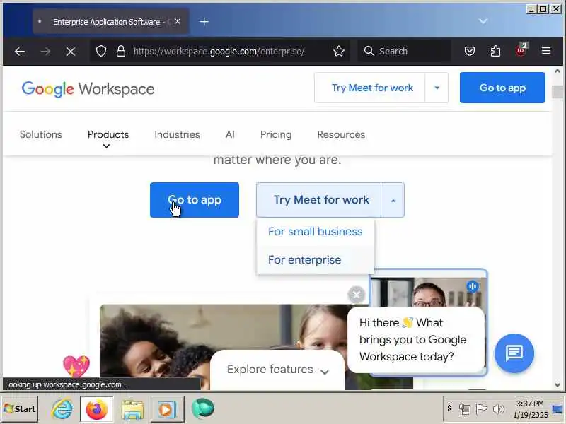
Task: List all tabs with the chevron
Action: click(x=483, y=22)
